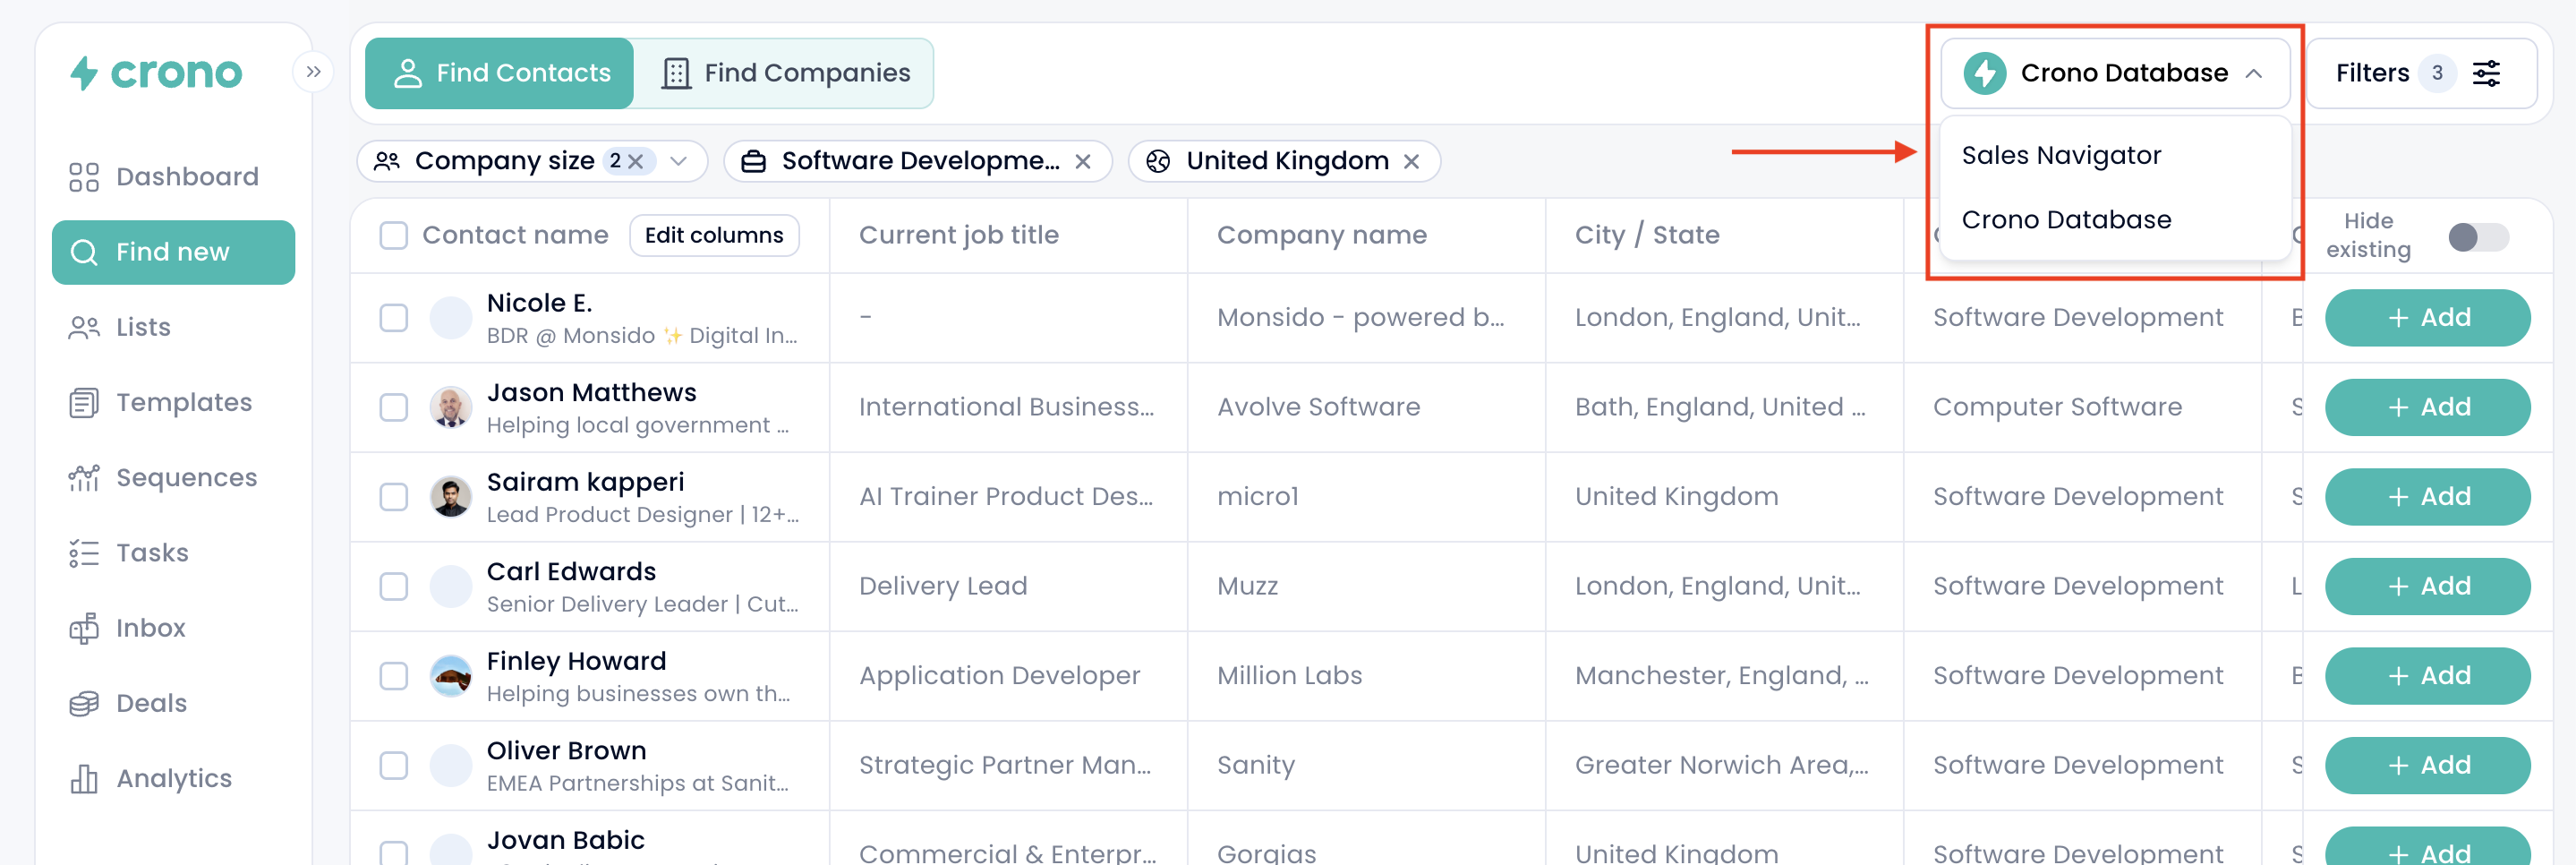Click Oliver Brown avatar placeholder
The height and width of the screenshot is (865, 2576).
451,766
